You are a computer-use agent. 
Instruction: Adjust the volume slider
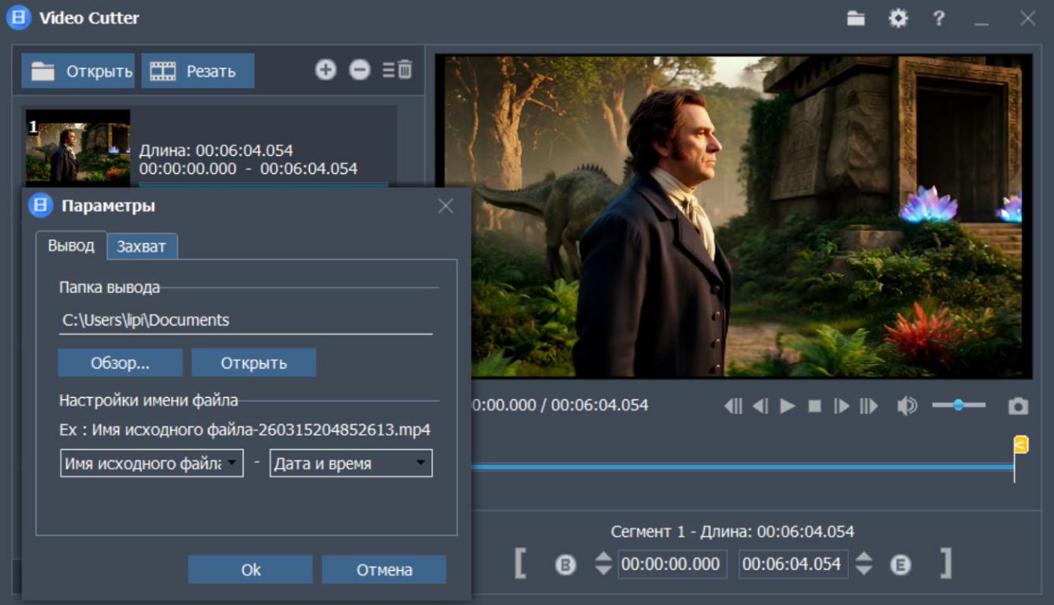[x=959, y=405]
